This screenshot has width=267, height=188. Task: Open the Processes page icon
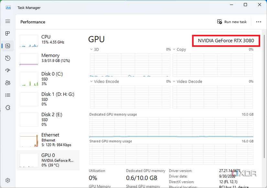[8, 33]
